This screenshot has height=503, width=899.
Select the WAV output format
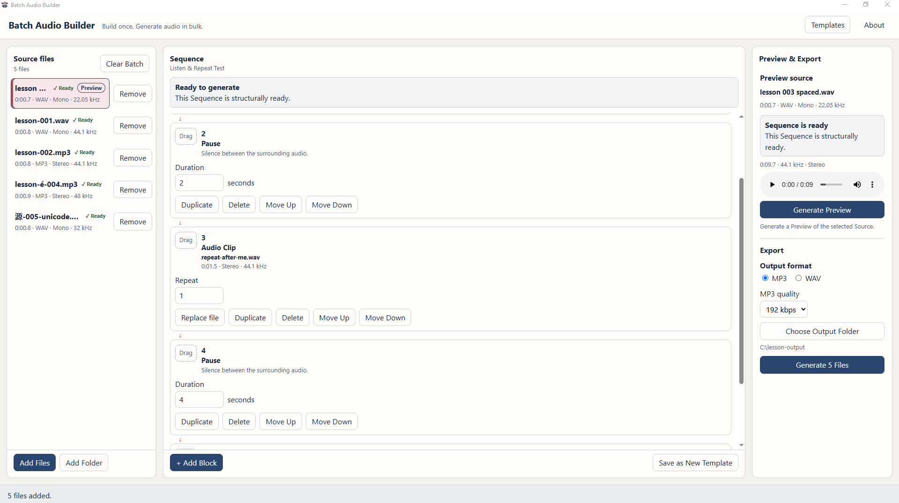tap(798, 278)
